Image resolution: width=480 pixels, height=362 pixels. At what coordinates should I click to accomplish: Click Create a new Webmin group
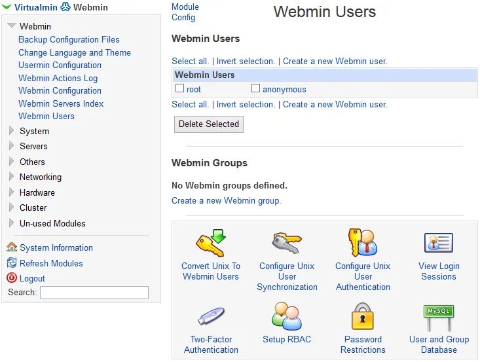click(x=226, y=201)
